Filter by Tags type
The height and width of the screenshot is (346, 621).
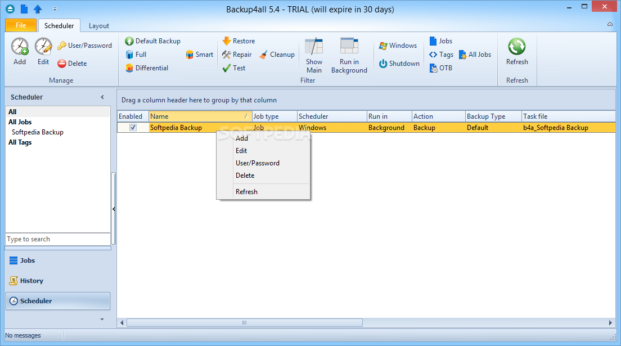(441, 55)
